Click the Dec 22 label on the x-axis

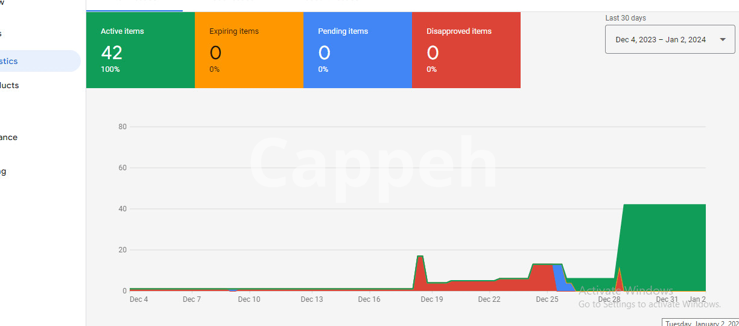(x=489, y=299)
